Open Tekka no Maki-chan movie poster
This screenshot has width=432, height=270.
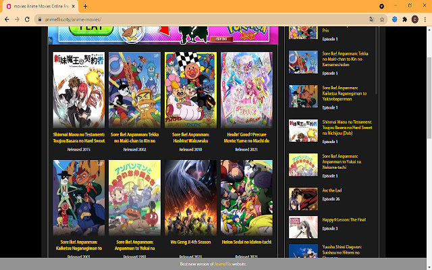(x=134, y=90)
